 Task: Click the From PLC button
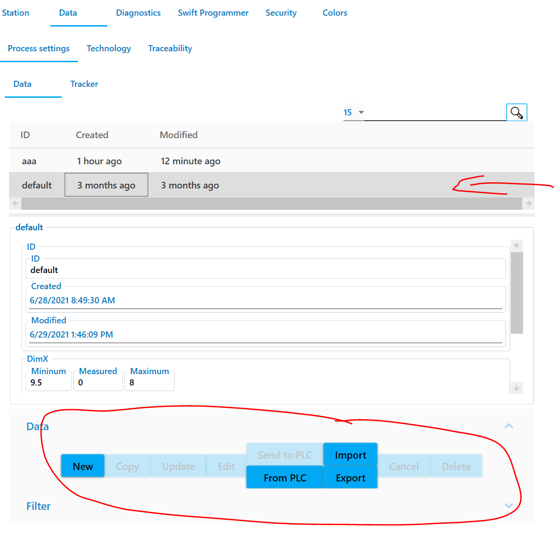click(x=284, y=477)
